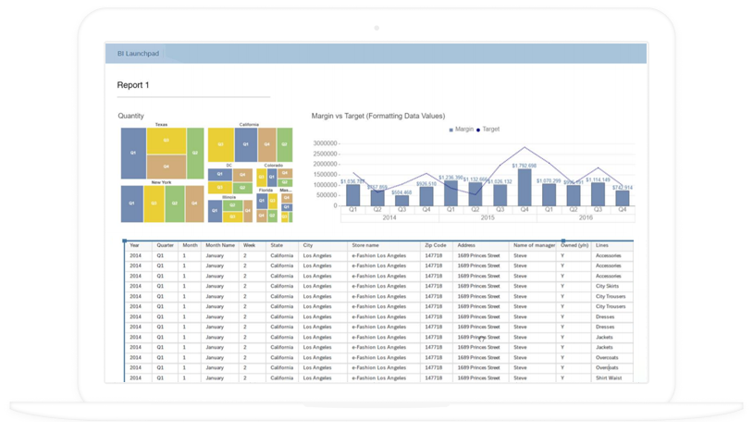Screen dimensions: 753x433
Task: Click the Margin vs Target chart title
Action: click(x=378, y=116)
